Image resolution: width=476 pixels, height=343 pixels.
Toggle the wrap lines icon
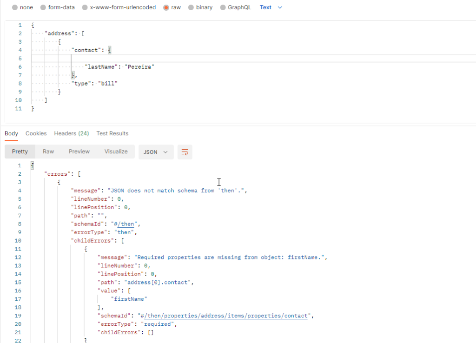click(185, 152)
